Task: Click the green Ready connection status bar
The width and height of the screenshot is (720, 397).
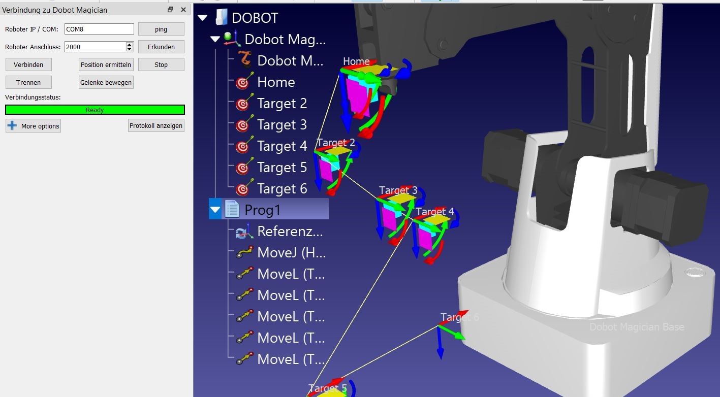Action: click(x=95, y=110)
